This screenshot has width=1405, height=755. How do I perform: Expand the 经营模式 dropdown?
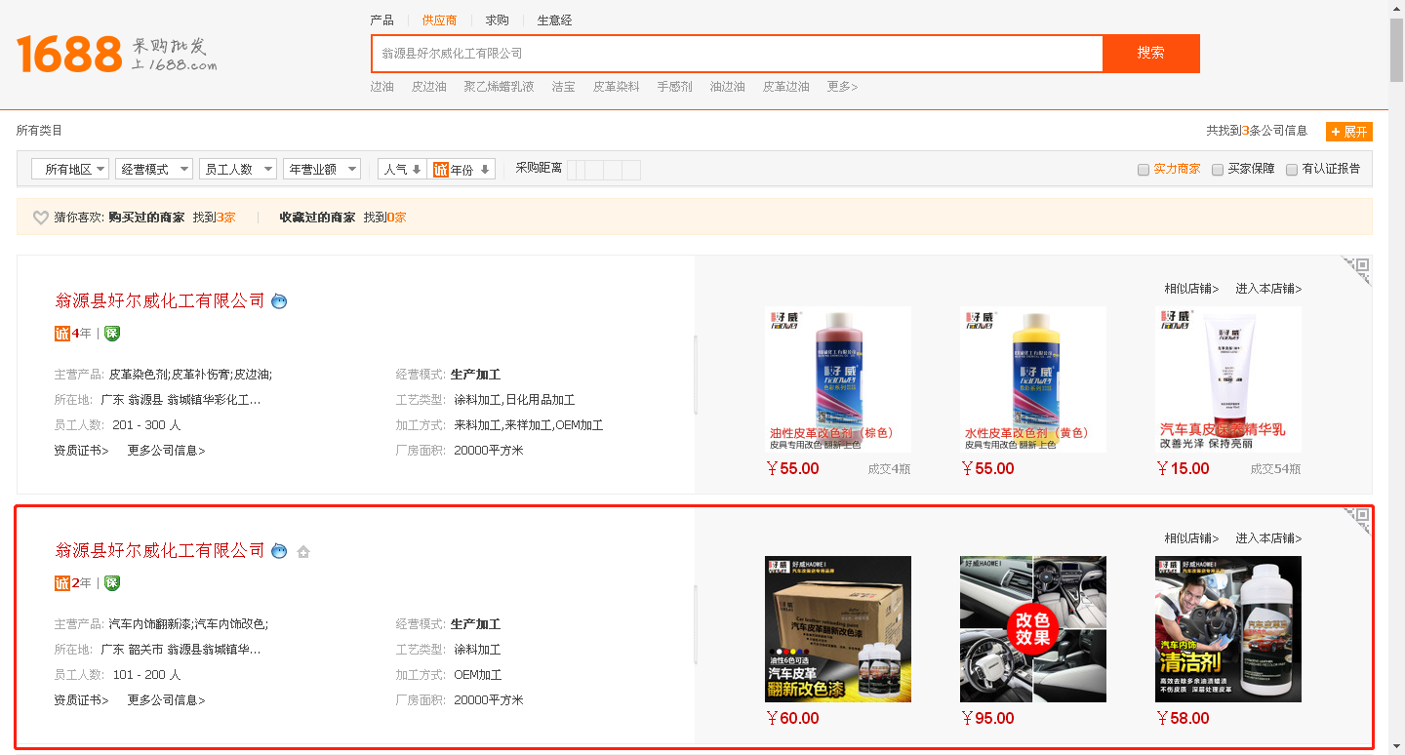tap(153, 170)
